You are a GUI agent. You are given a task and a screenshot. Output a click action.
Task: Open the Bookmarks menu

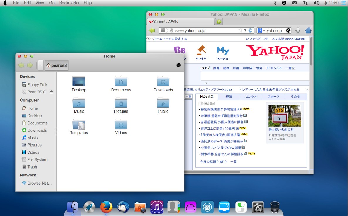(x=69, y=3)
